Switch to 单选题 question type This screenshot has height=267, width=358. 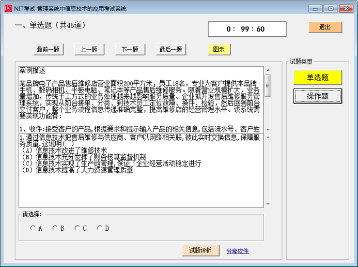318,78
